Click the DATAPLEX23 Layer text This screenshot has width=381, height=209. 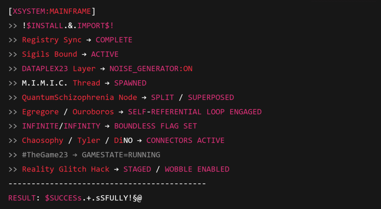click(x=59, y=69)
